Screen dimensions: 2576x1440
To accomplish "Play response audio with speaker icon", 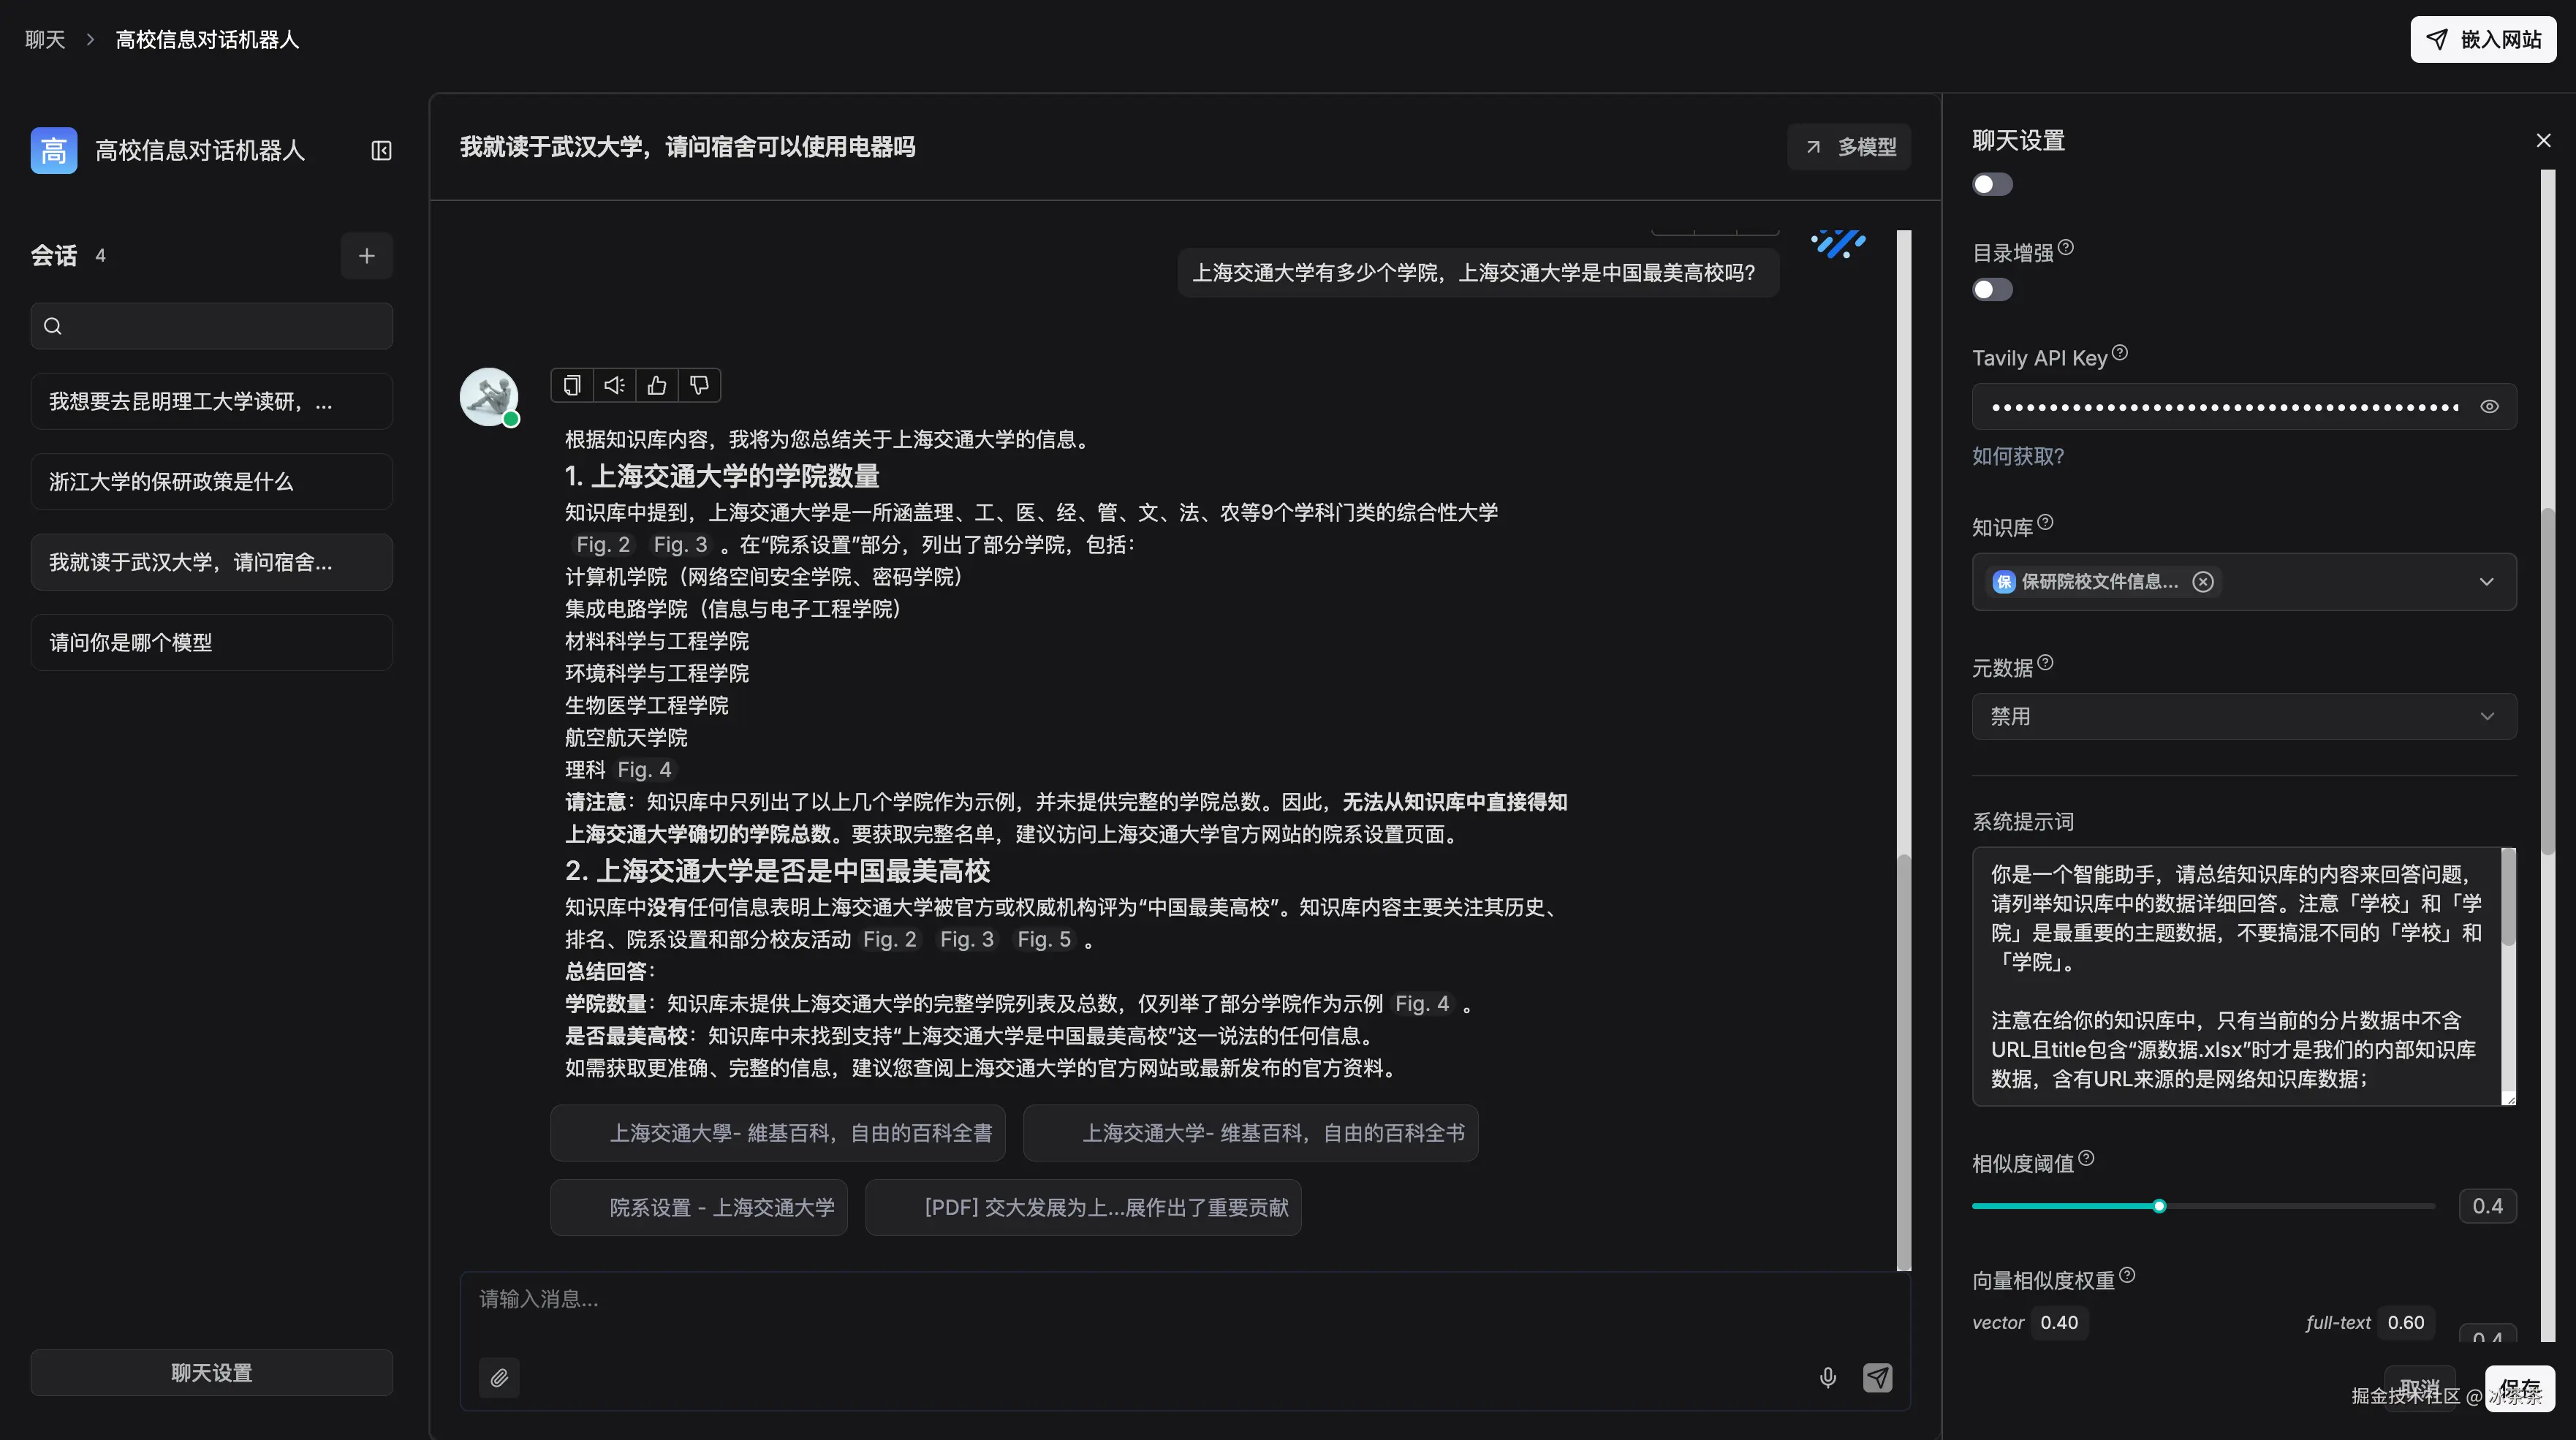I will coord(614,385).
